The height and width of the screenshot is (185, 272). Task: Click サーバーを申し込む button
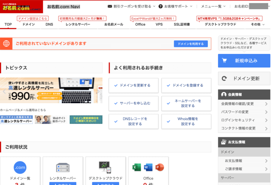point(134,103)
